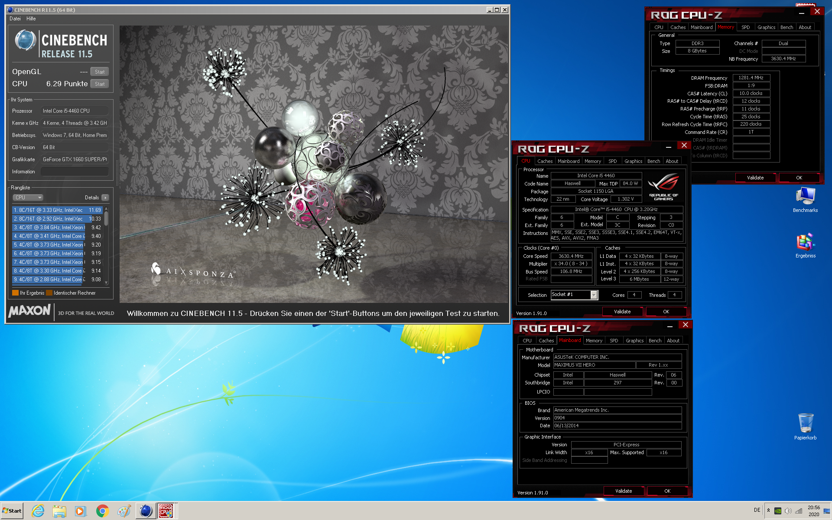Open Memory tab in Mainboard window
The image size is (832, 520).
(594, 341)
